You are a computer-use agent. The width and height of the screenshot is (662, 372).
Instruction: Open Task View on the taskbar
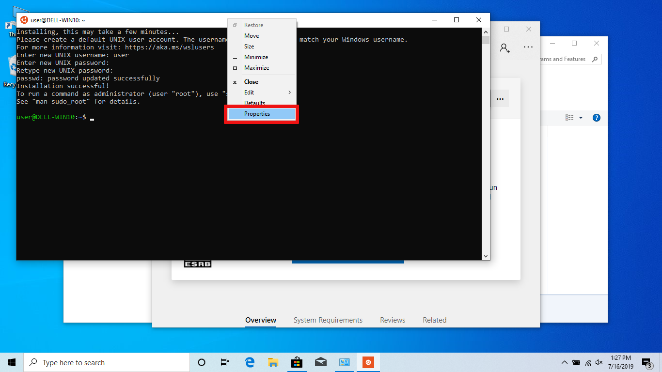(224, 362)
